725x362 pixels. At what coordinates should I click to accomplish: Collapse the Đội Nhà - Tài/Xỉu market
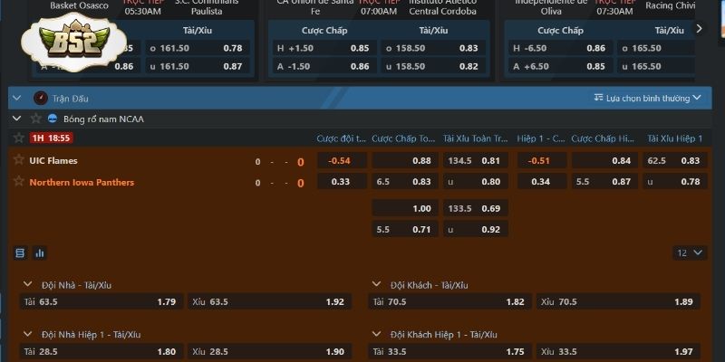tap(27, 285)
